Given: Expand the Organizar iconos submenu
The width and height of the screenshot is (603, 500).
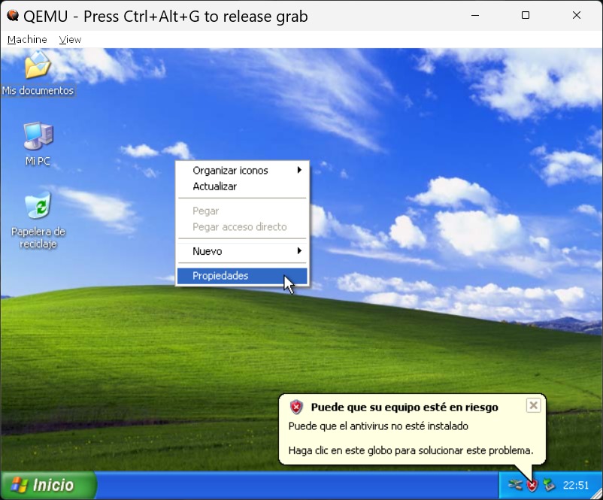Looking at the screenshot, I should tap(242, 171).
